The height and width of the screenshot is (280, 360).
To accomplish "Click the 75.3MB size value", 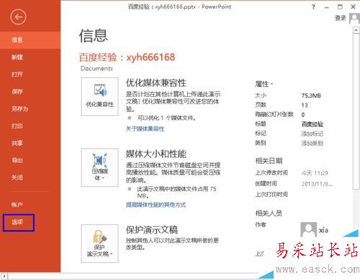I will [x=311, y=95].
